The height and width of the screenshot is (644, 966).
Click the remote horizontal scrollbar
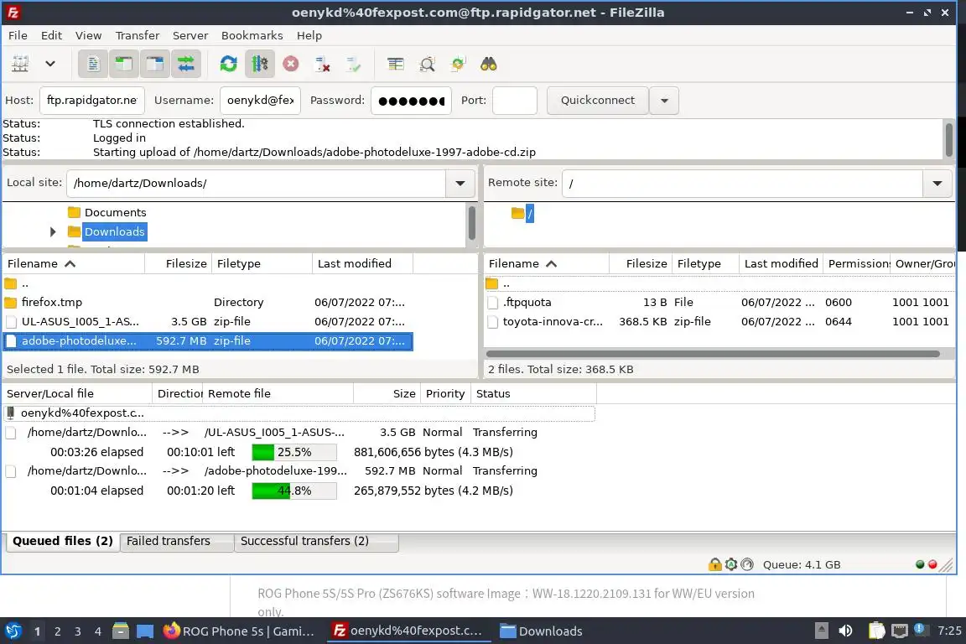coord(712,354)
